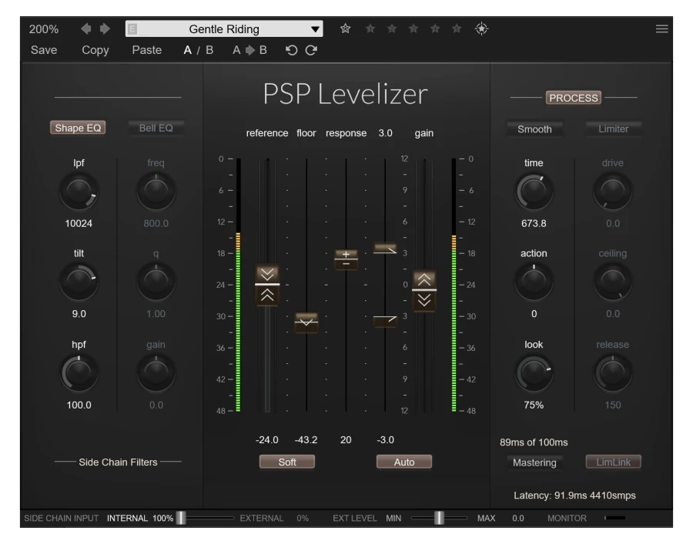Click the time knob
693x544 pixels.
[534, 191]
